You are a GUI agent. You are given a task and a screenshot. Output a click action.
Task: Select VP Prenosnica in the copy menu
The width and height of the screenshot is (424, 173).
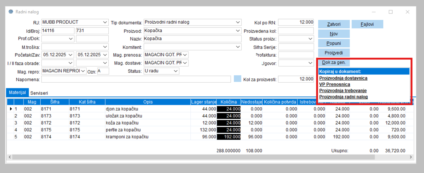point(334,84)
